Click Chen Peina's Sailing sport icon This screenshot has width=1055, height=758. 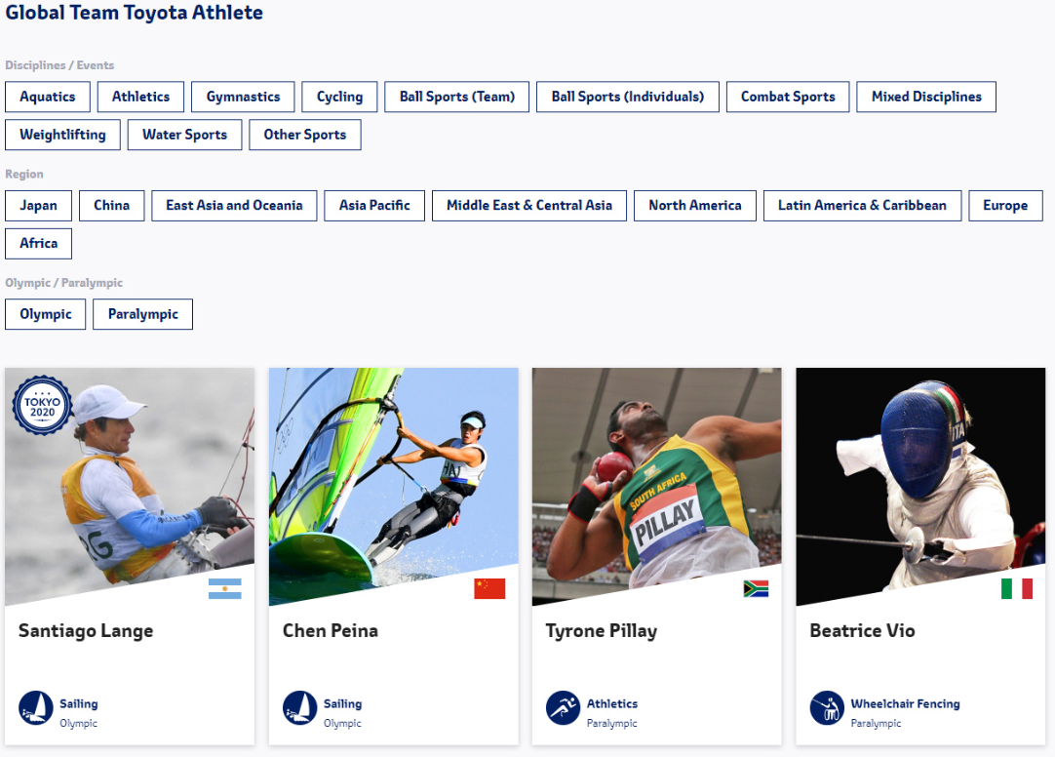299,708
